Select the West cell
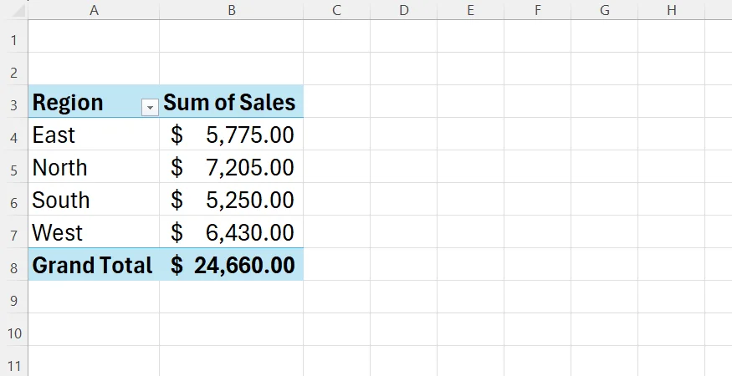732x376 pixels. click(94, 231)
